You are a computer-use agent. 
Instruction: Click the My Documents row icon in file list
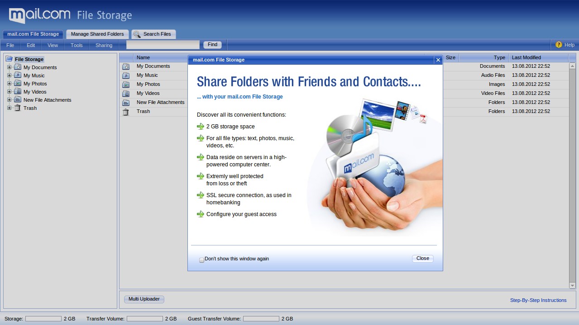pyautogui.click(x=126, y=66)
